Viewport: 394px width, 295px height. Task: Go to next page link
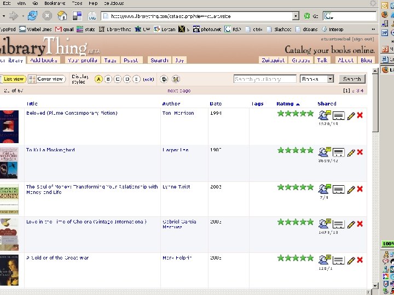point(179,91)
